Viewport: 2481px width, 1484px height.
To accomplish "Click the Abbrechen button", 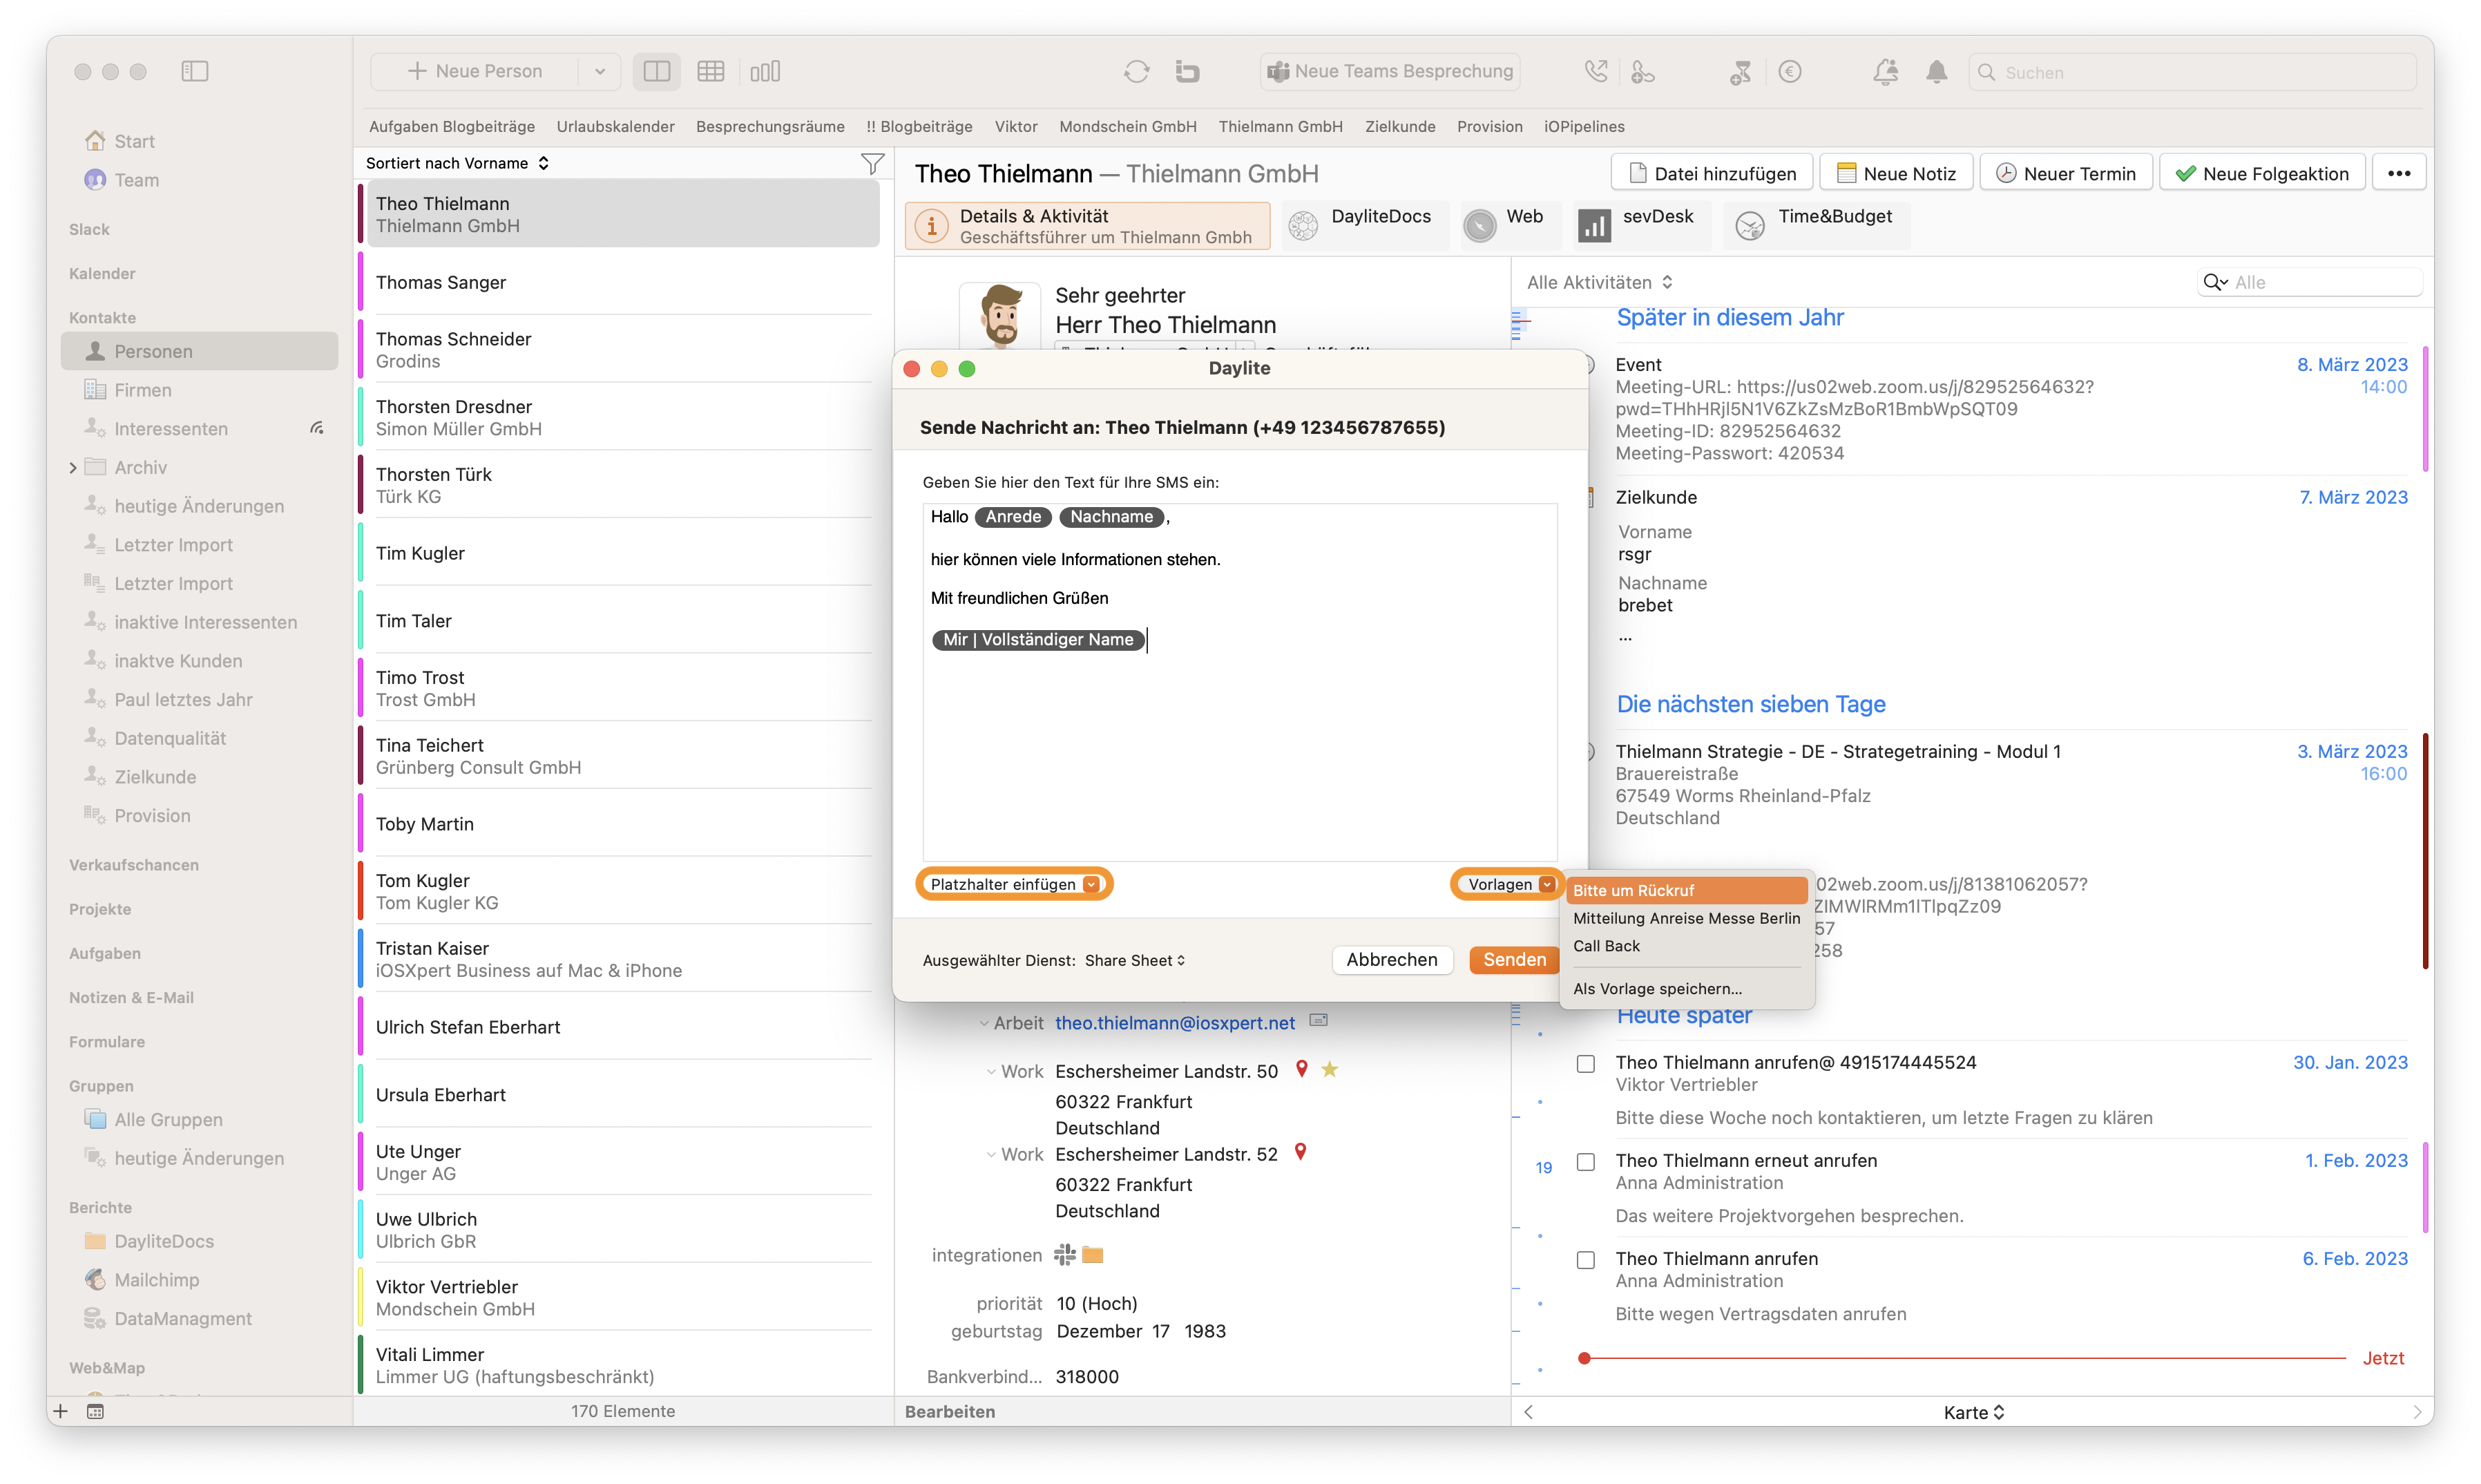I will click(x=1392, y=959).
